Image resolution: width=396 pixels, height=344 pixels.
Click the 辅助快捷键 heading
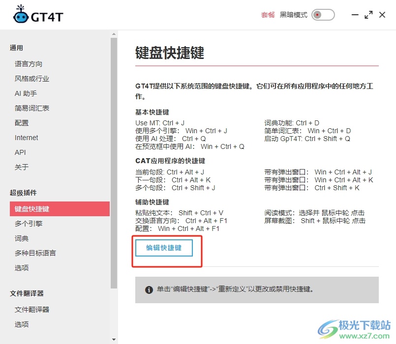(x=152, y=202)
